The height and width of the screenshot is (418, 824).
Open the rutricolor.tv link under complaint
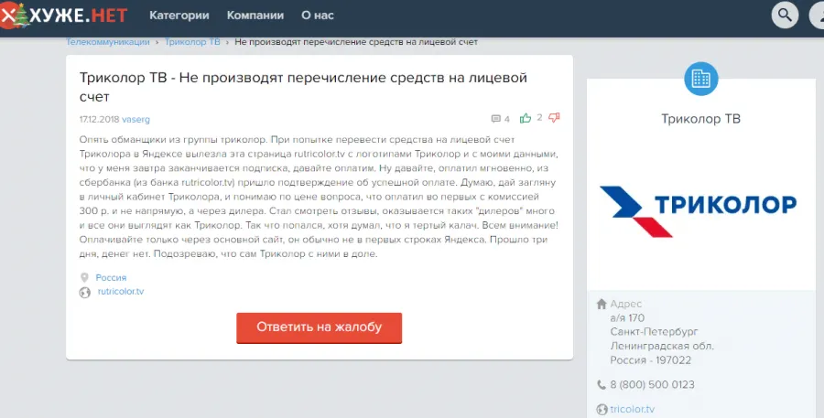click(x=120, y=292)
